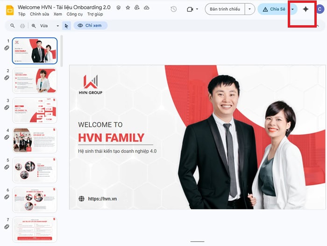Click link icon beside slide 3

coord(7,108)
